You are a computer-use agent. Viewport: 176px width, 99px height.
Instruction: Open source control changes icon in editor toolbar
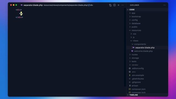tap(110, 5)
